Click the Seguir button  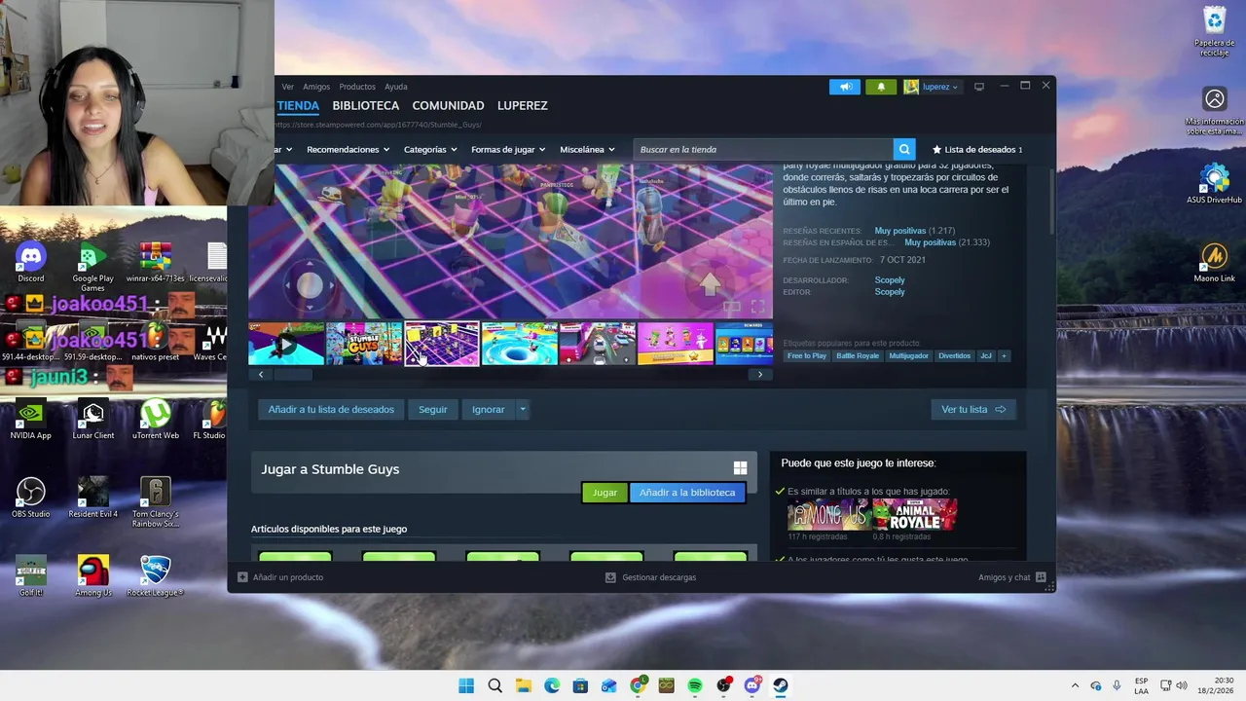(433, 409)
